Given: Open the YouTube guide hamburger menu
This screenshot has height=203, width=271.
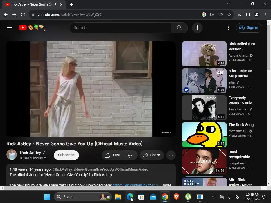Looking at the screenshot, I should [x=10, y=27].
